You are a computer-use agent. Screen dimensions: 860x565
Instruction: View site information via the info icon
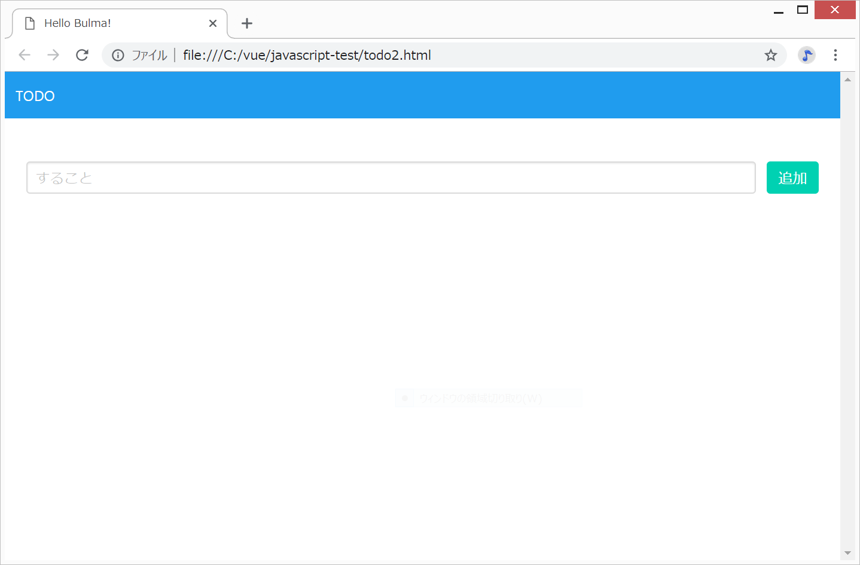(118, 55)
